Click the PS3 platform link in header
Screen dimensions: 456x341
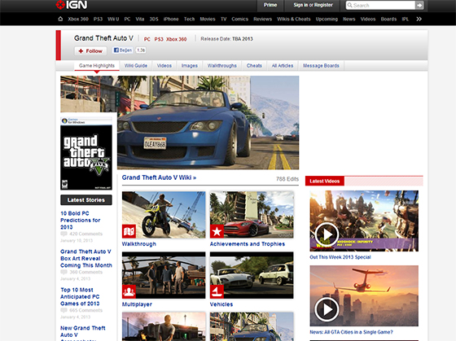point(159,39)
